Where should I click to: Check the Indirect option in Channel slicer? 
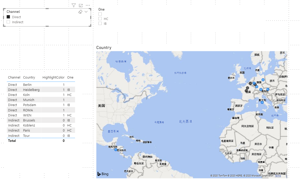(8, 22)
